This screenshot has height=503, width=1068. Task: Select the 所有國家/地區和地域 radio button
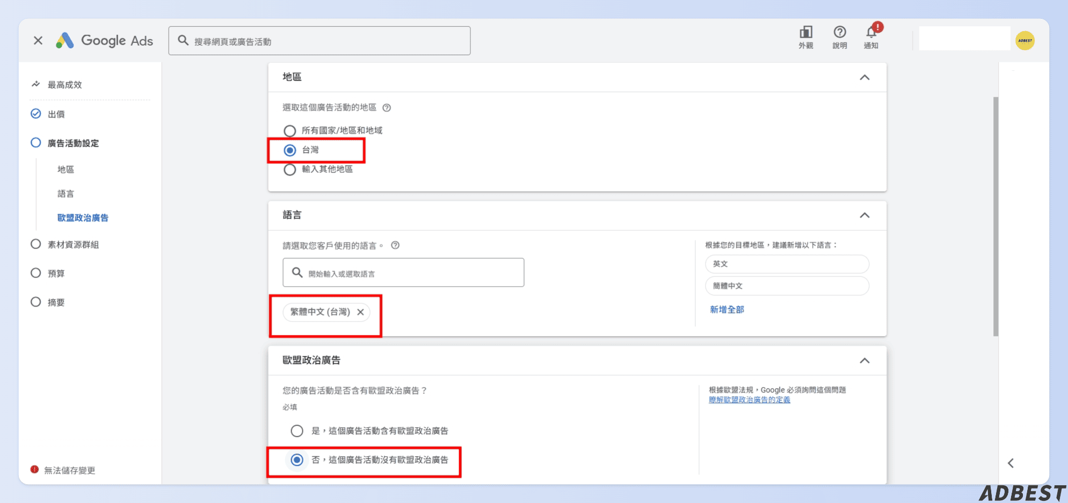tap(290, 131)
